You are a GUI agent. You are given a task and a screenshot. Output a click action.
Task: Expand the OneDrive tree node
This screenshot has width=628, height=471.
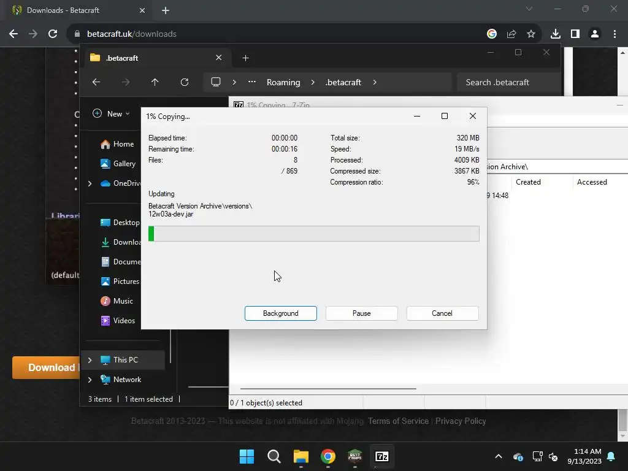tap(90, 183)
